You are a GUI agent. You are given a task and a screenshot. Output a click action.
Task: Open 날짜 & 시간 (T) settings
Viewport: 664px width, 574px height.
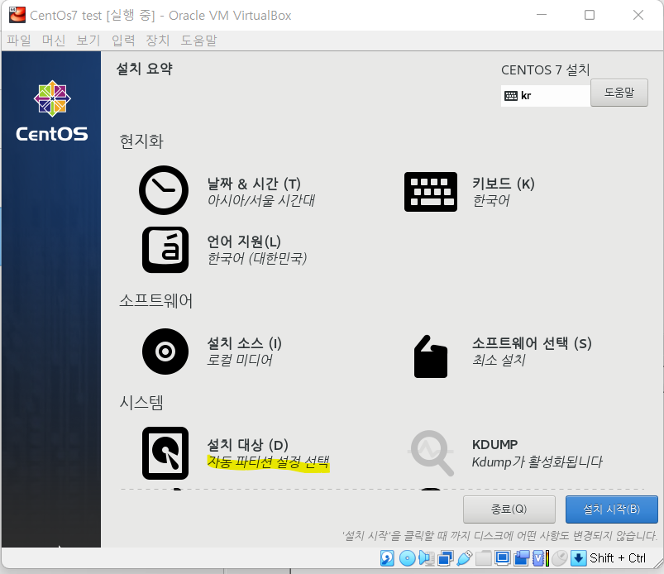pos(254,184)
